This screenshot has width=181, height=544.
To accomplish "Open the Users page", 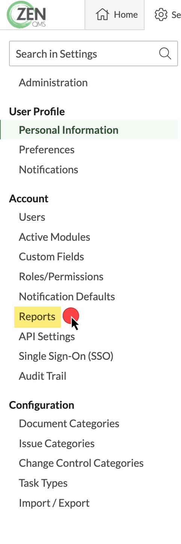I will click(x=32, y=217).
